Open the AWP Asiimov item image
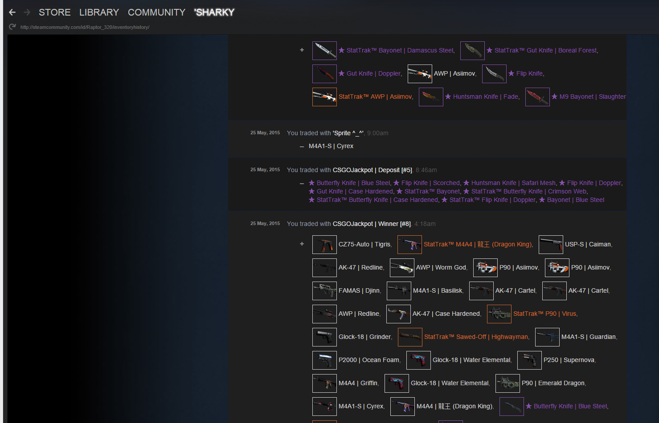The width and height of the screenshot is (659, 423). coord(420,74)
